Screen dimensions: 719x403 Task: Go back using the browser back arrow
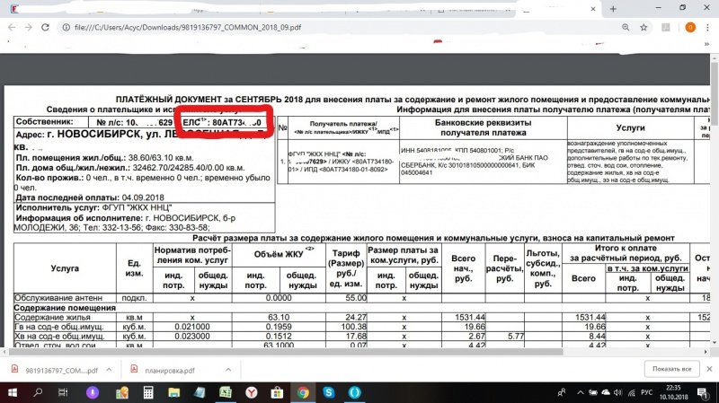12,28
